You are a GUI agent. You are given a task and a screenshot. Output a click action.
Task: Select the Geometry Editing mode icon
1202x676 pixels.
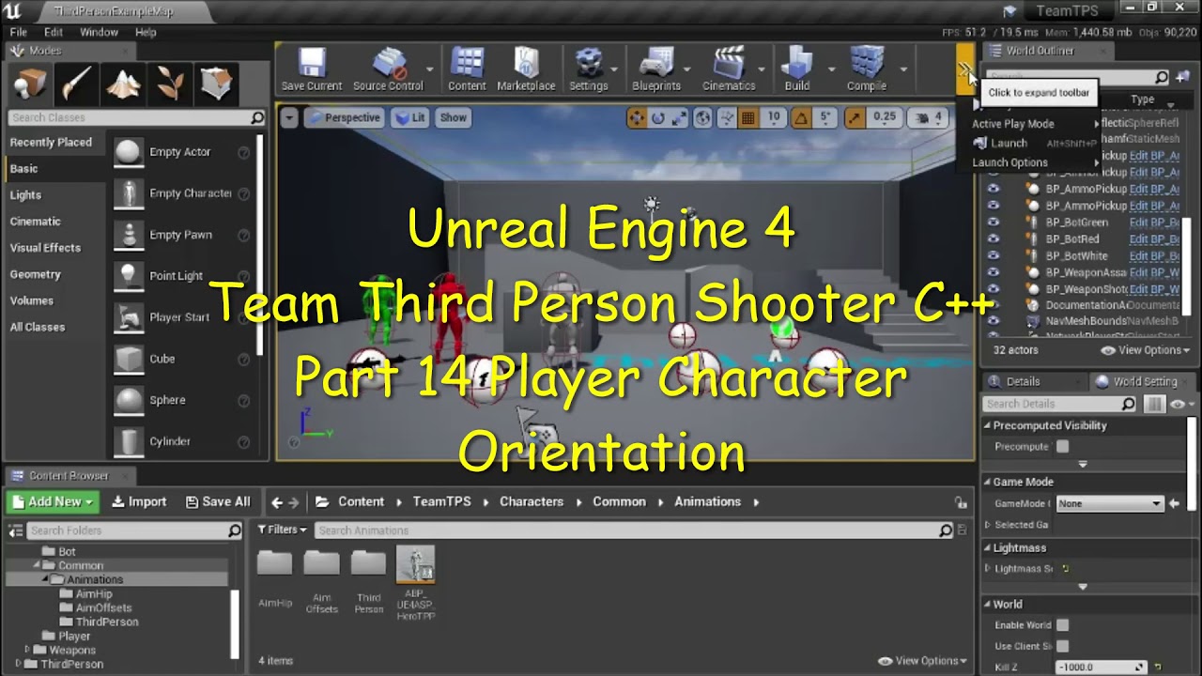pyautogui.click(x=218, y=84)
